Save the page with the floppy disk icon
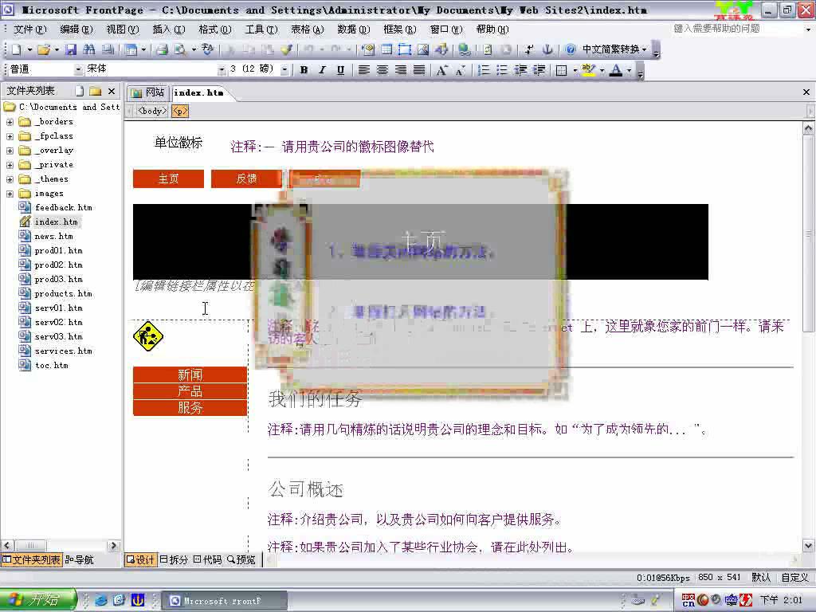The height and width of the screenshot is (612, 816). click(71, 49)
